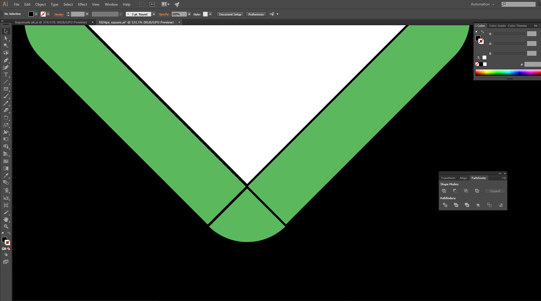
Task: Open the File menu
Action: point(17,4)
